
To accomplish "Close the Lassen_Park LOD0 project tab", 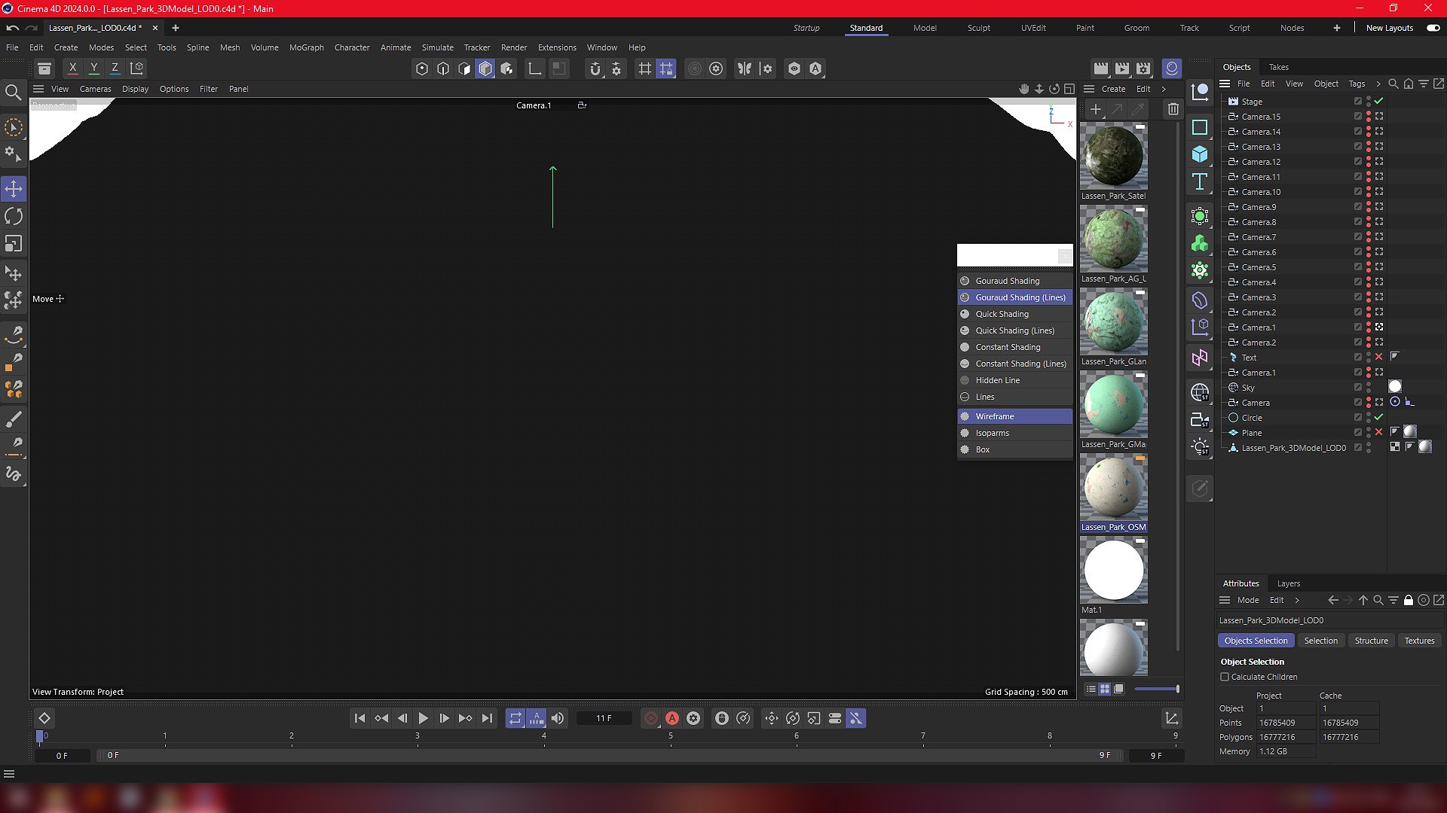I will pos(155,28).
